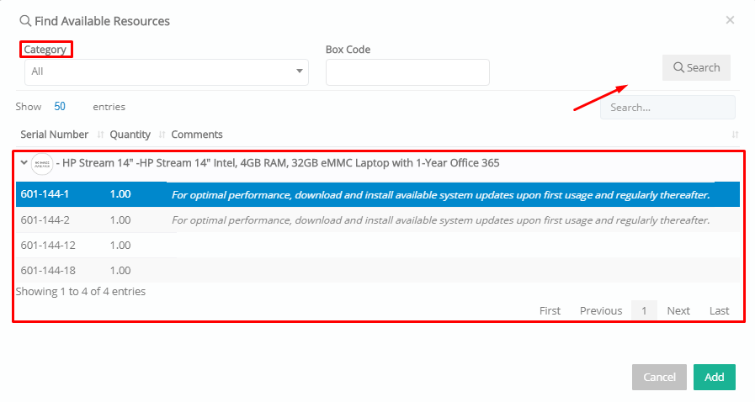The width and height of the screenshot is (755, 402).
Task: Click the sort arrows icon at far right of header
Action: [x=735, y=135]
